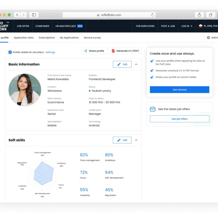Toggle the Safari sidebar icon
This screenshot has height=218, width=218.
click(x=34, y=15)
